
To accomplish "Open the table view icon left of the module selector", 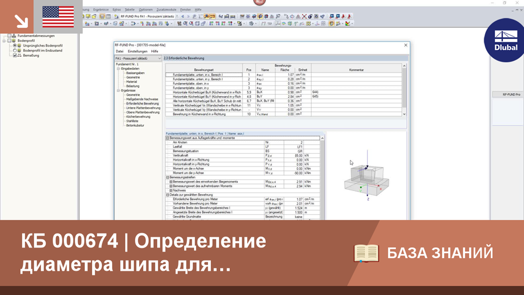I will point(108,16).
